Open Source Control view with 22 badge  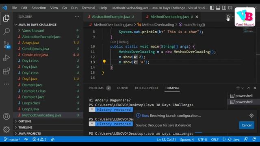[6, 45]
